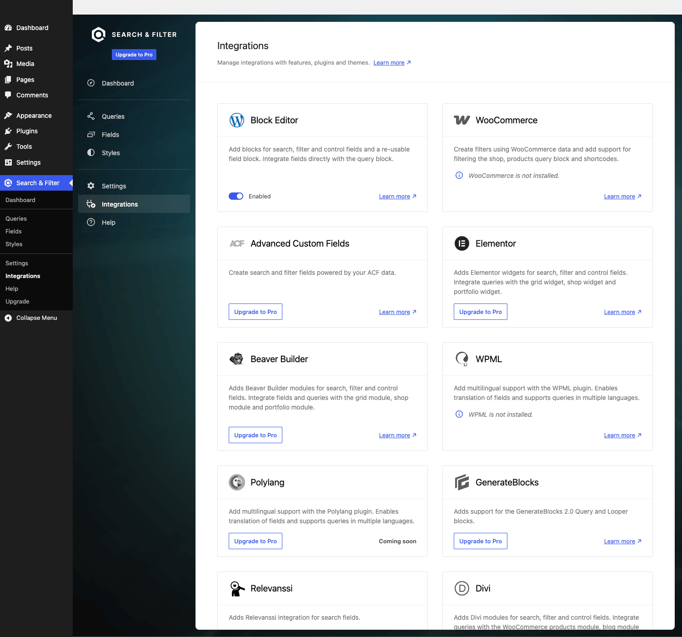The width and height of the screenshot is (682, 637).
Task: Click the Elementor logo icon
Action: pyautogui.click(x=462, y=243)
